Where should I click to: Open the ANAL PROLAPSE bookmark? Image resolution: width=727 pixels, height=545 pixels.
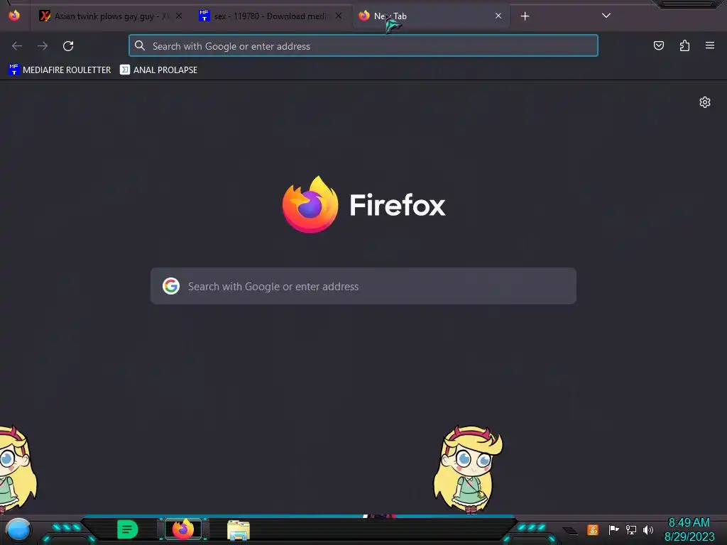158,70
